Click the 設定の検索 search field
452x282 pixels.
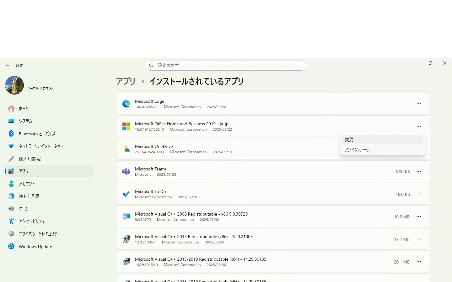click(229, 65)
